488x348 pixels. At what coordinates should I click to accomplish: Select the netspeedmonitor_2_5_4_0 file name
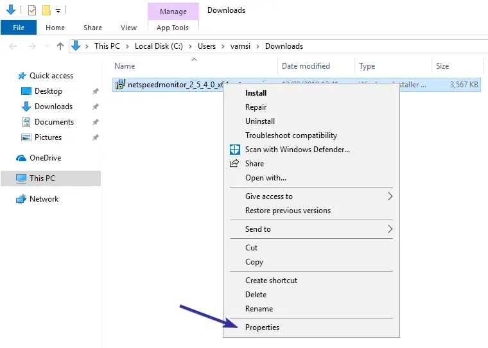[x=174, y=85]
